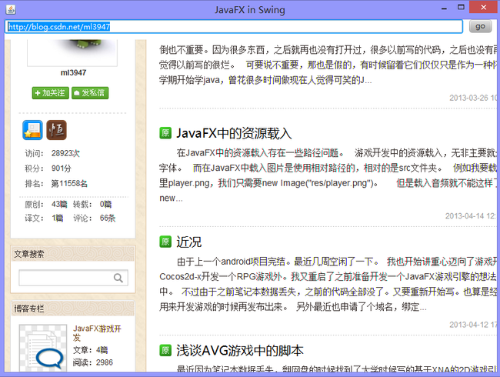Click the ml3947 username text
Screen dimensions: 500x377
(x=73, y=73)
